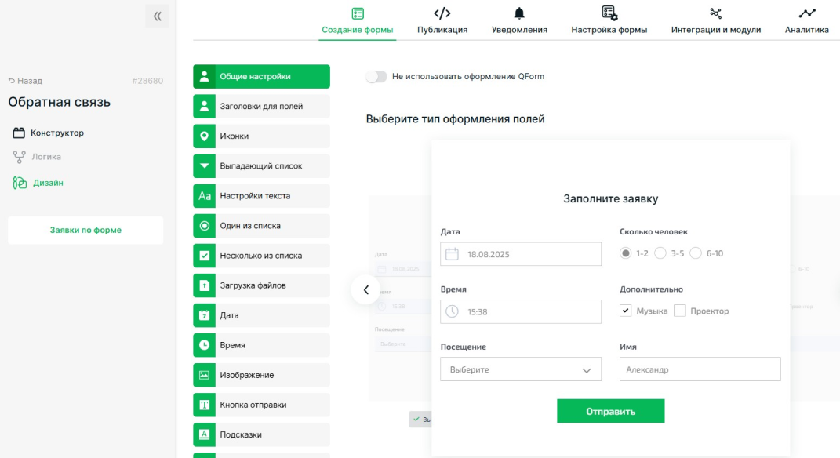Open the Интеграции и модули tab
Screen dimensions: 840x458
[715, 21]
